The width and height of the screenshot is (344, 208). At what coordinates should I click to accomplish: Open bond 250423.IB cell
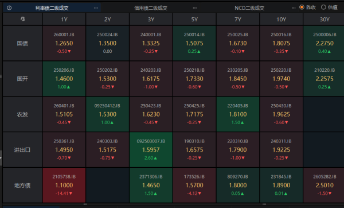pos(151,114)
